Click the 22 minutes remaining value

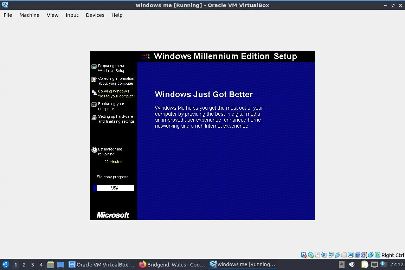[114, 162]
